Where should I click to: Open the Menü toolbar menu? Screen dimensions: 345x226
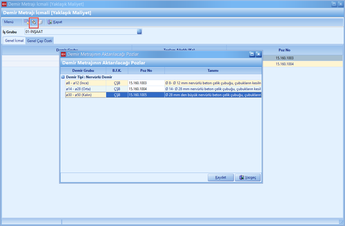click(9, 22)
